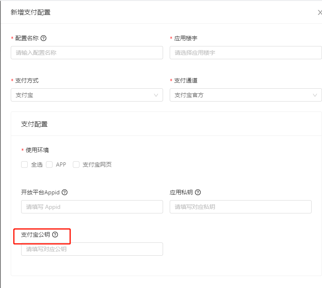Close the 新增支付配置 dialog
Viewport: 322px width, 288px height.
tap(320, 12)
